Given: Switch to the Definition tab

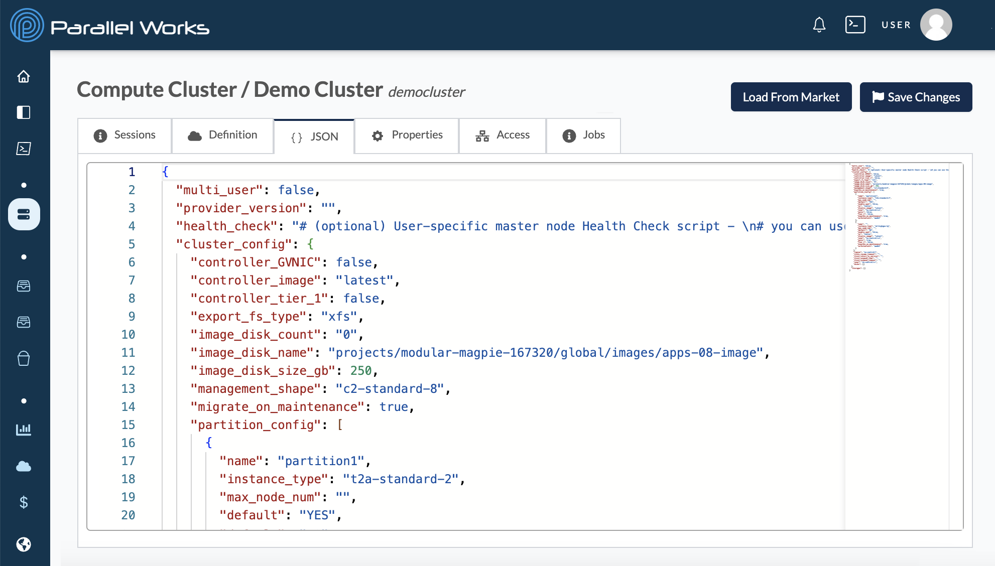Looking at the screenshot, I should coord(223,135).
